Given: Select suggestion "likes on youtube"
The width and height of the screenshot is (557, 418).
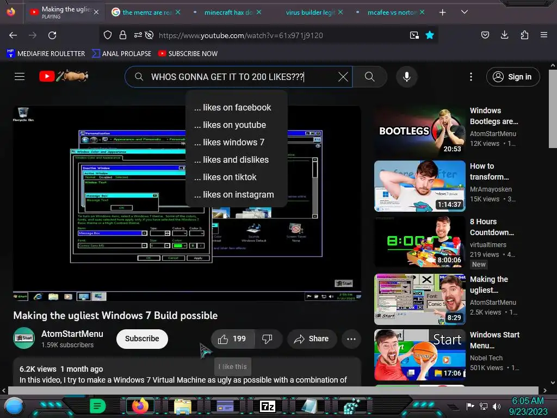Looking at the screenshot, I should [x=236, y=125].
